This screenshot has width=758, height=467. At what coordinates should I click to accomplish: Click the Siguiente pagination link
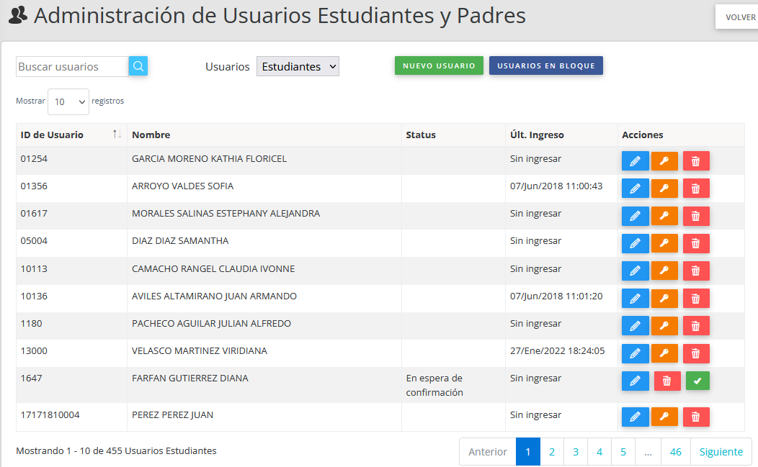pyautogui.click(x=721, y=452)
